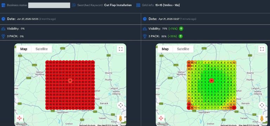Switch the Apr 21 map to Map view
The height and width of the screenshot is (126, 270).
coord(165,49)
